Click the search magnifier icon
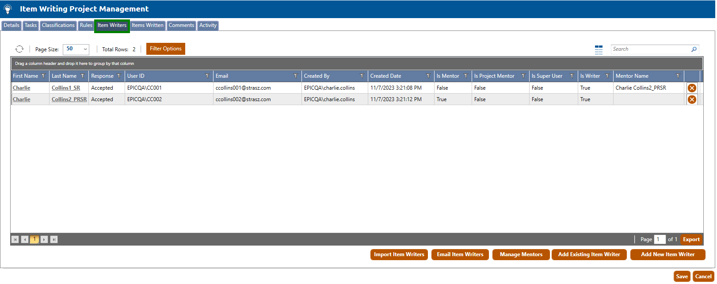Image resolution: width=717 pixels, height=284 pixels. 694,49
